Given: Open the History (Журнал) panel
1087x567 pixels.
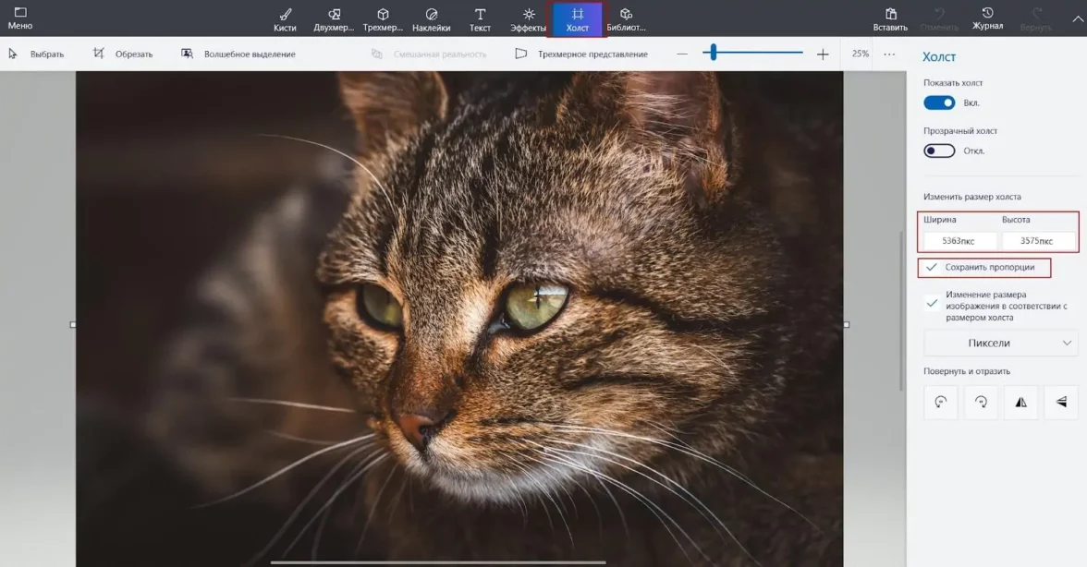Looking at the screenshot, I should click(987, 18).
